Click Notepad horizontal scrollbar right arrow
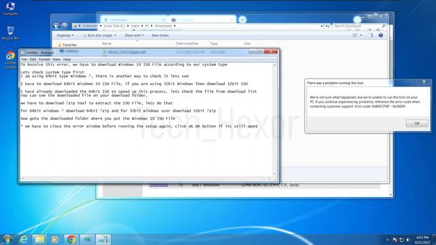The height and width of the screenshot is (245, 436). [270, 178]
